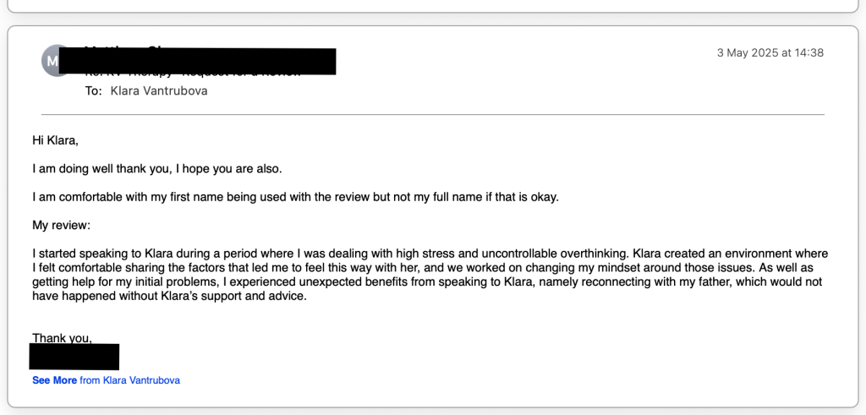The height and width of the screenshot is (415, 866).
Task: Click the 3 May 2025 timestamp
Action: (770, 52)
